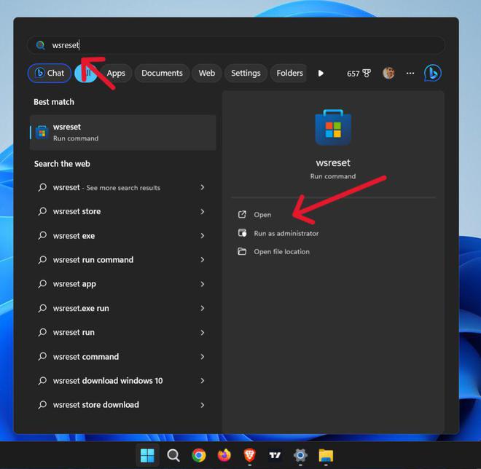Click 'wsreset.exe run' suggestion text
This screenshot has width=481, height=469.
[x=81, y=308]
